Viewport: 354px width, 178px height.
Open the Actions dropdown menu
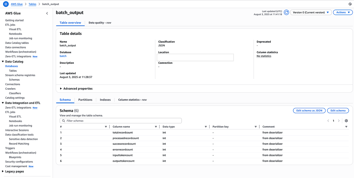343,12
